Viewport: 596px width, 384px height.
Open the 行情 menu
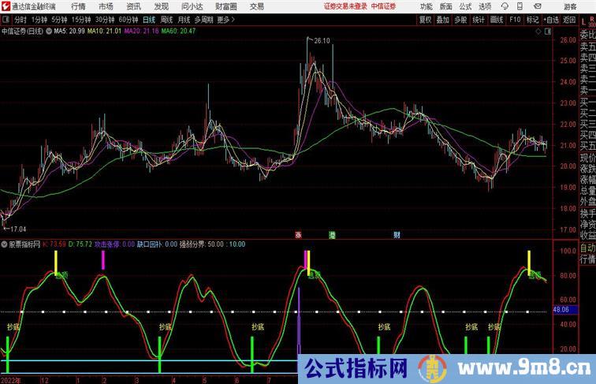click(78, 6)
